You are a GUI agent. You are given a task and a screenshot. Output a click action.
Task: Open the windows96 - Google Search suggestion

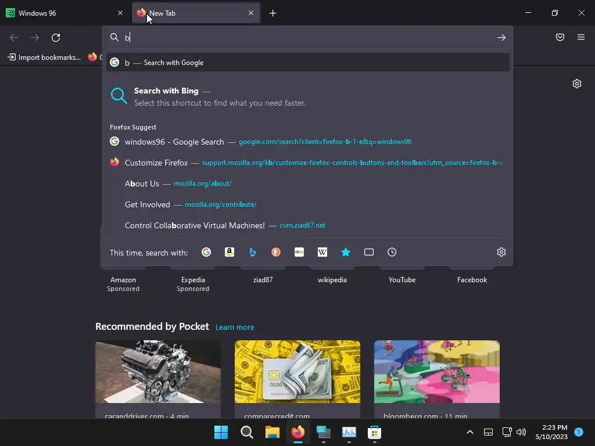pos(308,142)
